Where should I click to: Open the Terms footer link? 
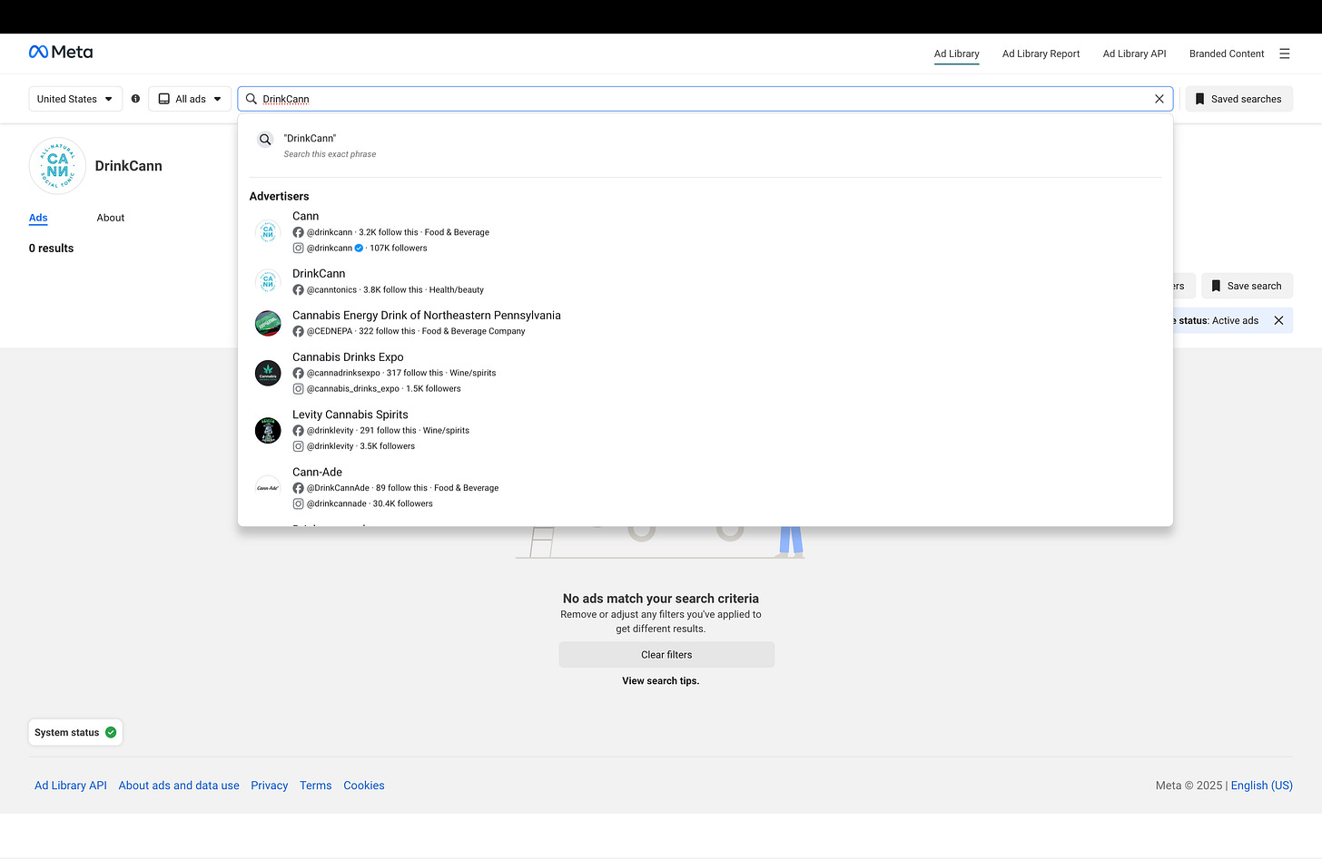click(x=316, y=786)
